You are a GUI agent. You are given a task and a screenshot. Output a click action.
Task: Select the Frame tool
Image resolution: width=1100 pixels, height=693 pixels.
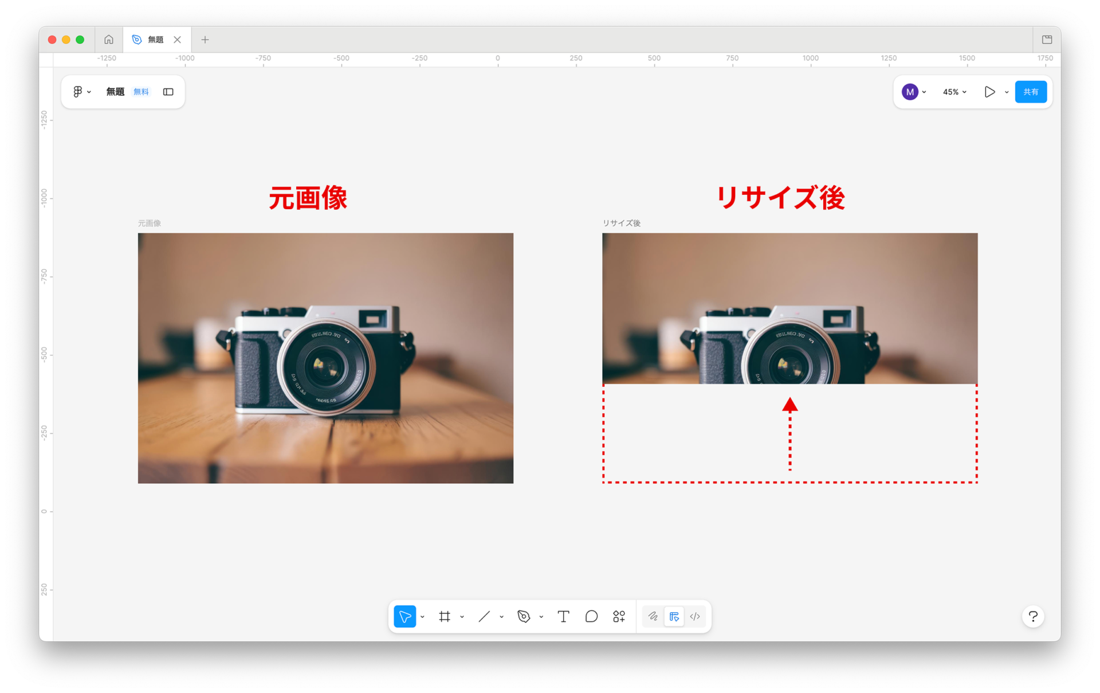(x=445, y=616)
